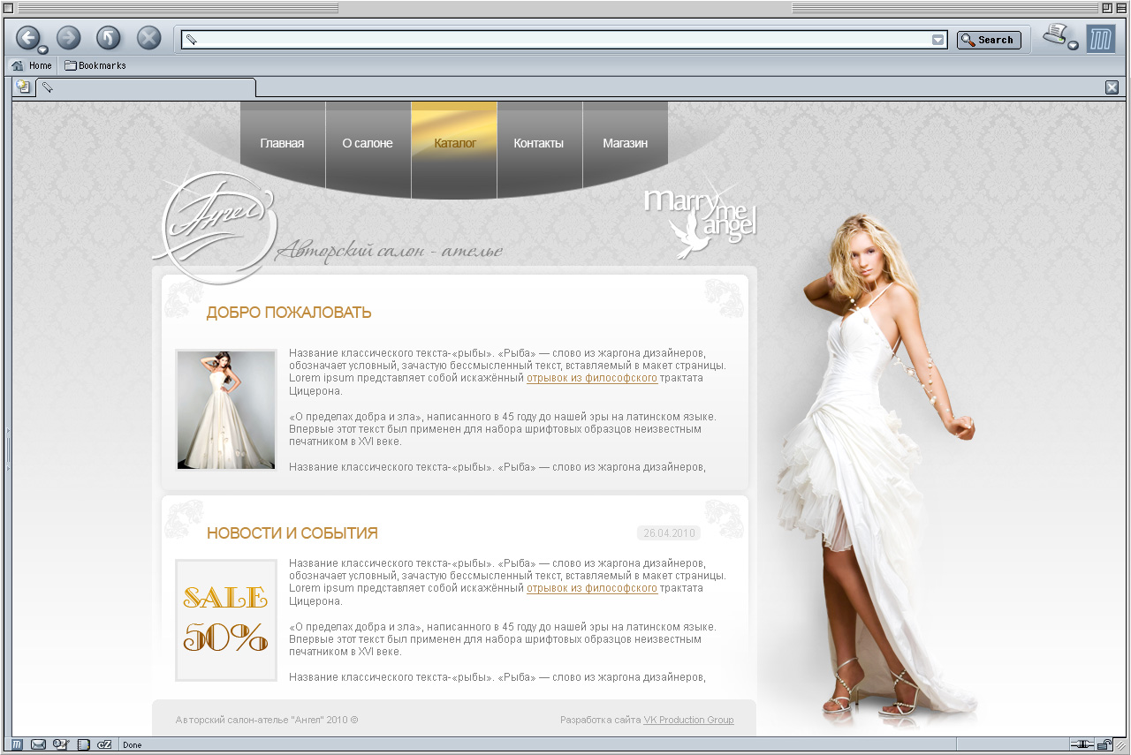Open the Print options dropdown arrow

click(x=1073, y=46)
